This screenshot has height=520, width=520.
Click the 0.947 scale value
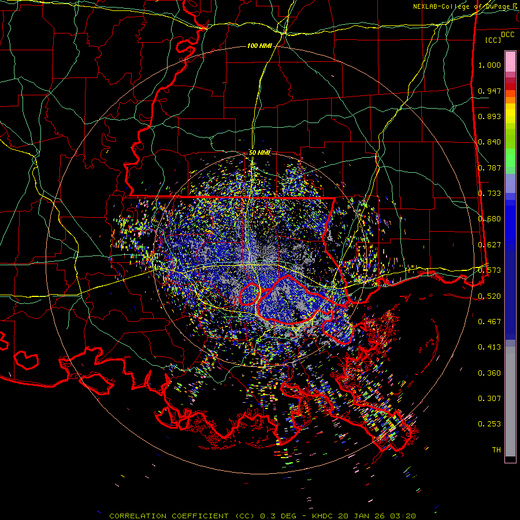click(489, 91)
